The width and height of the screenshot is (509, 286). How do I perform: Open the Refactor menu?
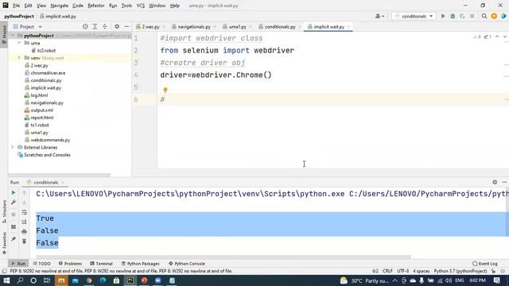(x=96, y=6)
